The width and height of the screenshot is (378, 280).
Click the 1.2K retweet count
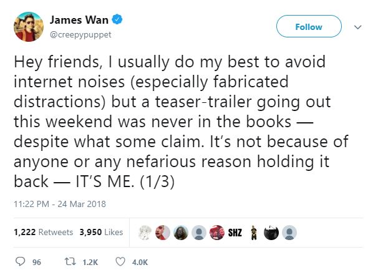tap(90, 262)
